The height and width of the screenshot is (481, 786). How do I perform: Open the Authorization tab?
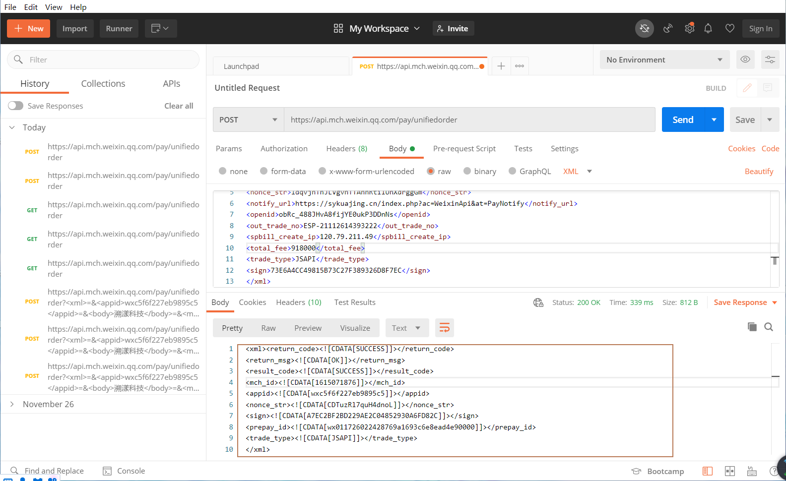click(x=284, y=148)
